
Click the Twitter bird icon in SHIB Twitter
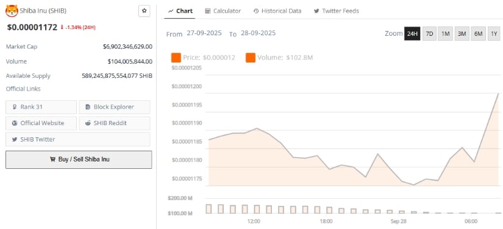coord(15,140)
